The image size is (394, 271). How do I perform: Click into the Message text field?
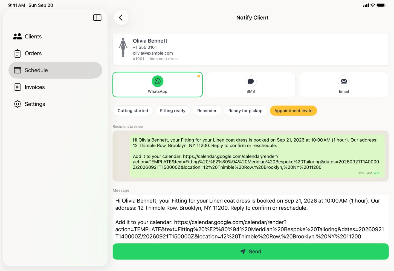pos(251,218)
